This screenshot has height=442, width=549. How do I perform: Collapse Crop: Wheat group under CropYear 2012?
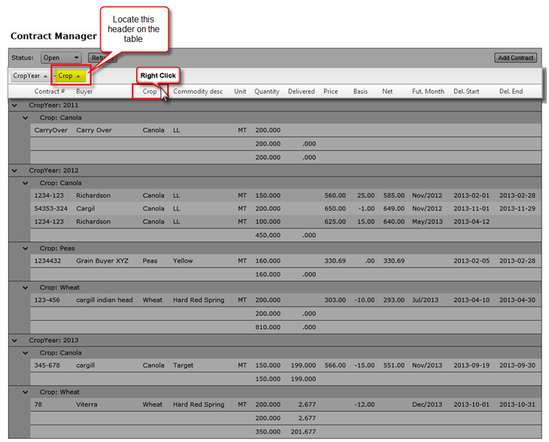[x=26, y=287]
